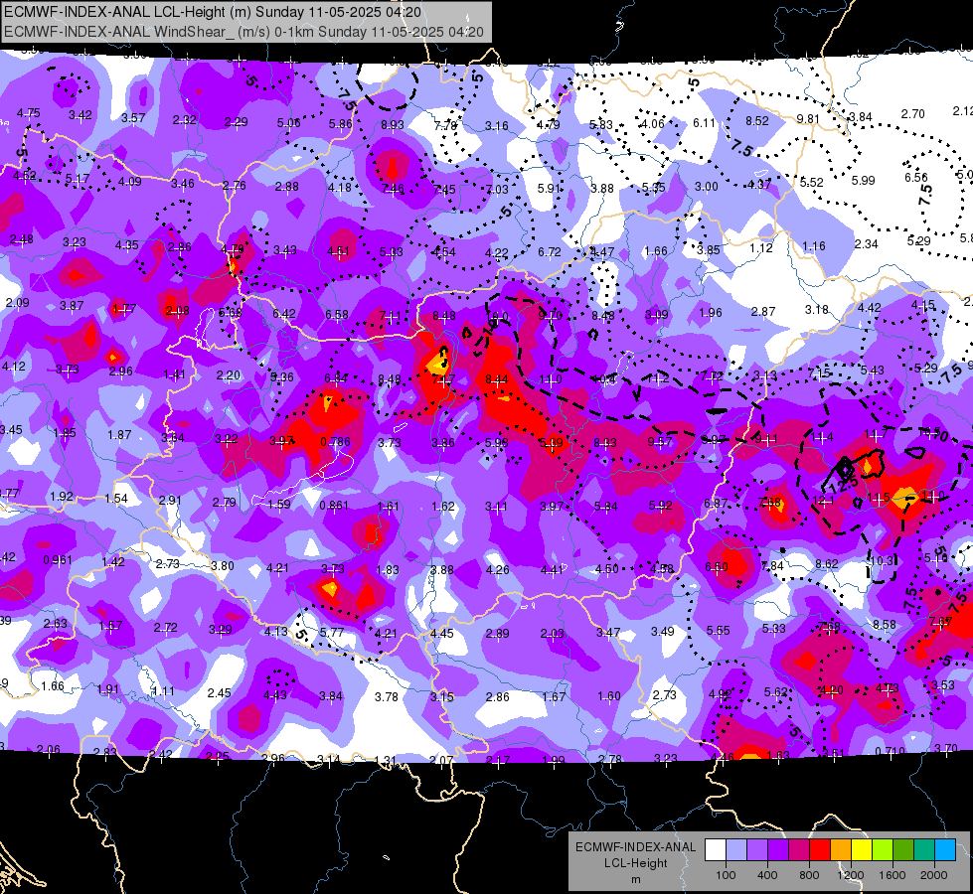This screenshot has height=894, width=973.
Task: Click the legend label 100
Action: (726, 875)
